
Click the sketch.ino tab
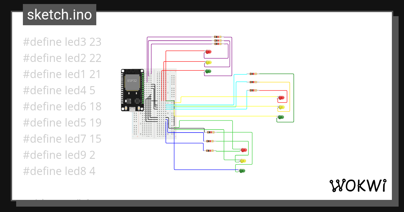point(59,14)
